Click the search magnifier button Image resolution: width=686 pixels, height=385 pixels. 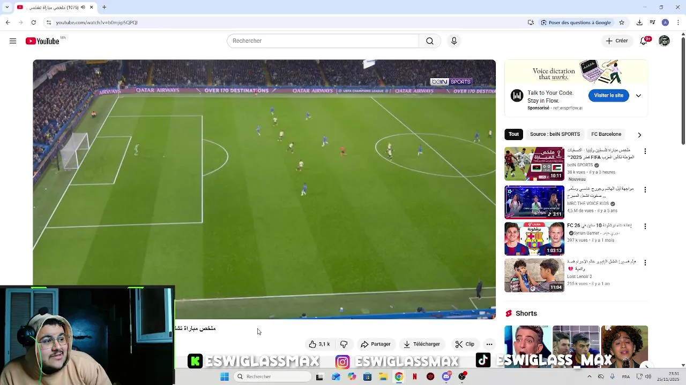click(x=430, y=41)
